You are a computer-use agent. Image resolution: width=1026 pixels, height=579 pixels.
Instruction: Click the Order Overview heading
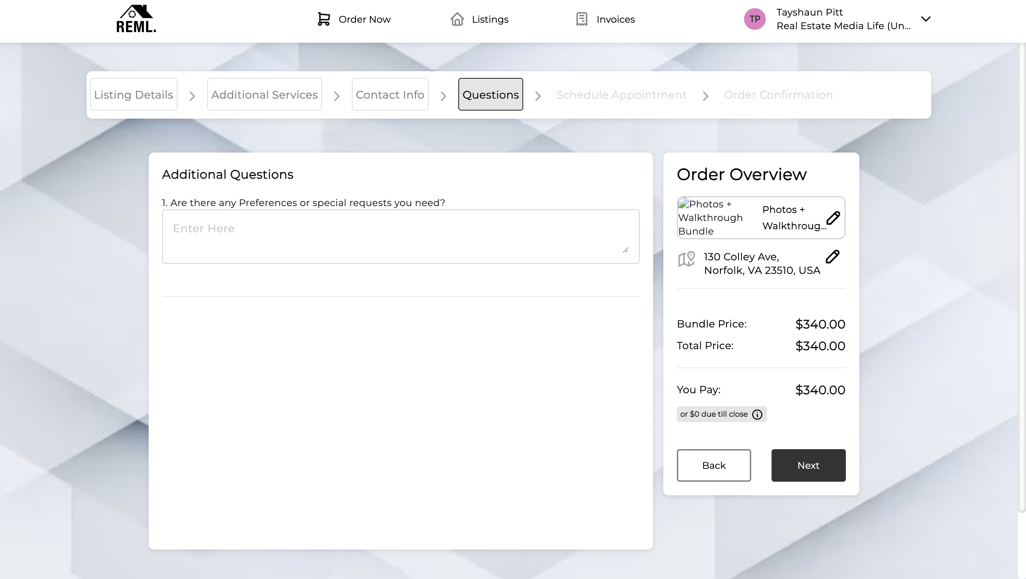click(742, 174)
